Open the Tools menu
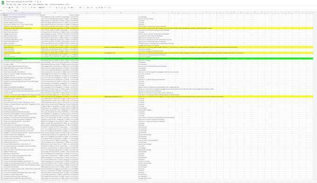Viewport: 317px width, 183px height. click(34, 4)
